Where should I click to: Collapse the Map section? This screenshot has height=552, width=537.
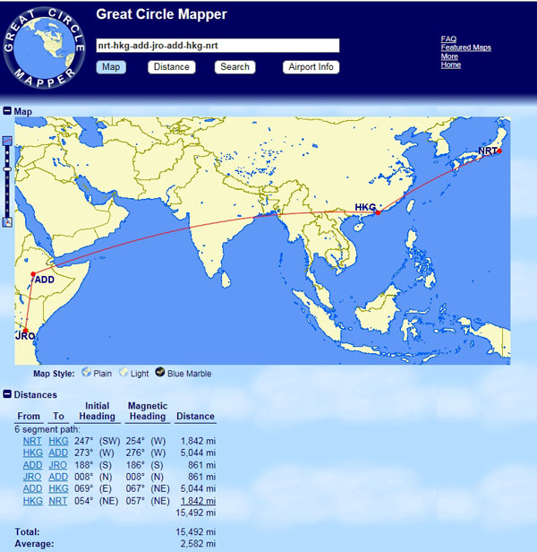click(7, 111)
